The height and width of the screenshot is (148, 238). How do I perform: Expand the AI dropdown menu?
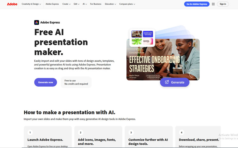pyautogui.click(x=85, y=4)
